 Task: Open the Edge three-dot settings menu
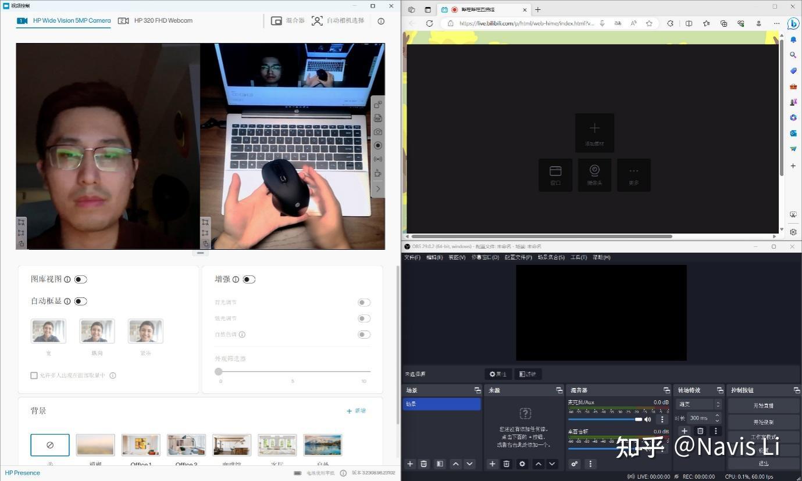click(x=776, y=23)
